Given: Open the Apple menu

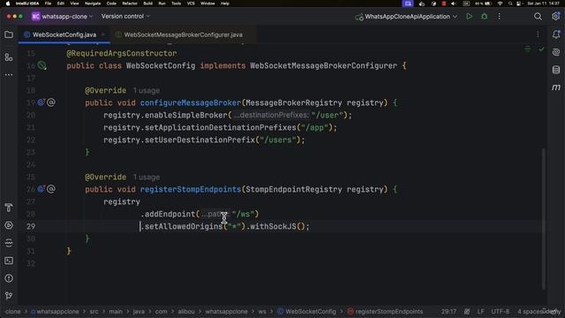Looking at the screenshot, I should click(8, 4).
